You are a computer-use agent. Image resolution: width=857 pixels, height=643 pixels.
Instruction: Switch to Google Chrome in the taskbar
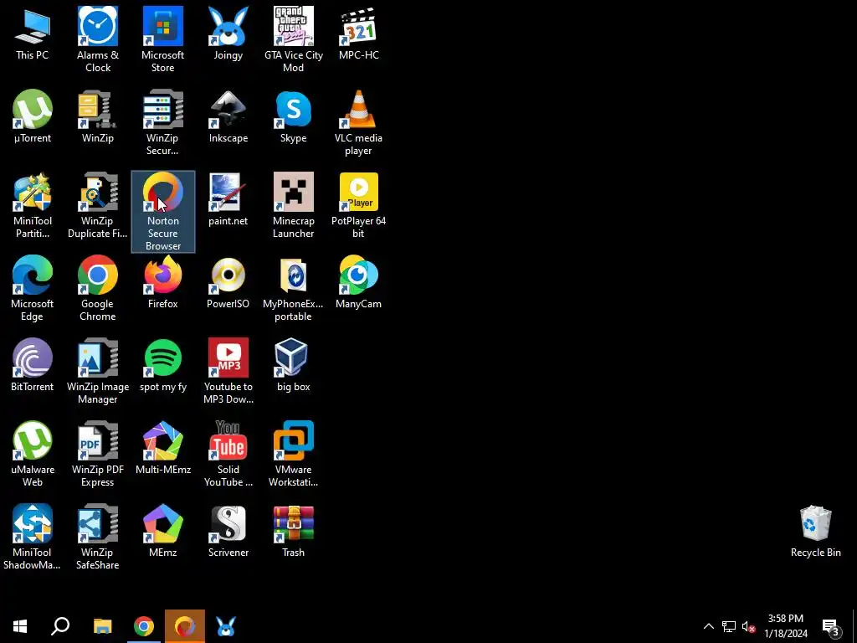pos(144,626)
